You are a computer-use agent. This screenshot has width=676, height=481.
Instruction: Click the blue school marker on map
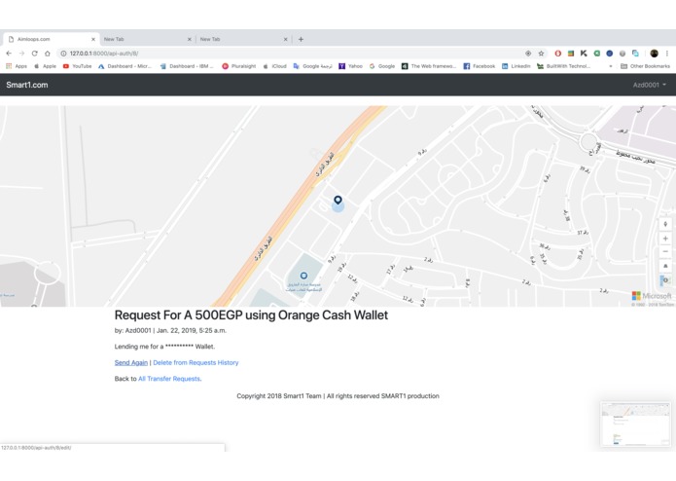point(303,276)
